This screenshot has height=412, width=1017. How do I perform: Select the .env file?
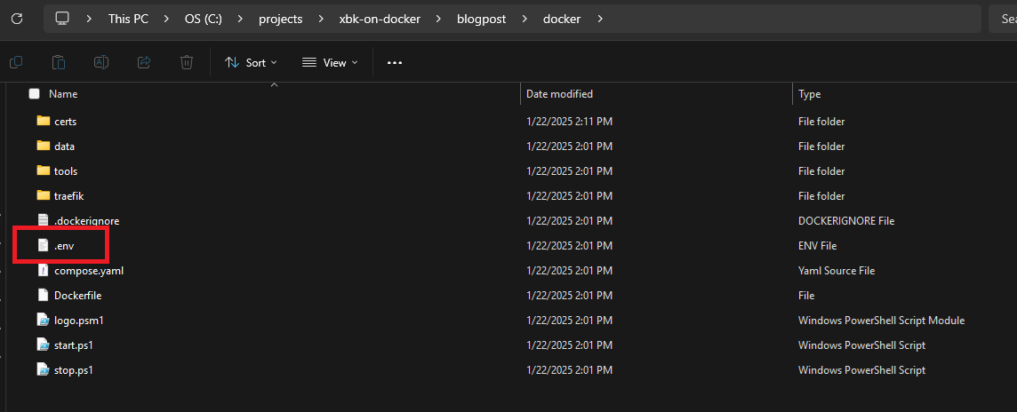tap(63, 245)
